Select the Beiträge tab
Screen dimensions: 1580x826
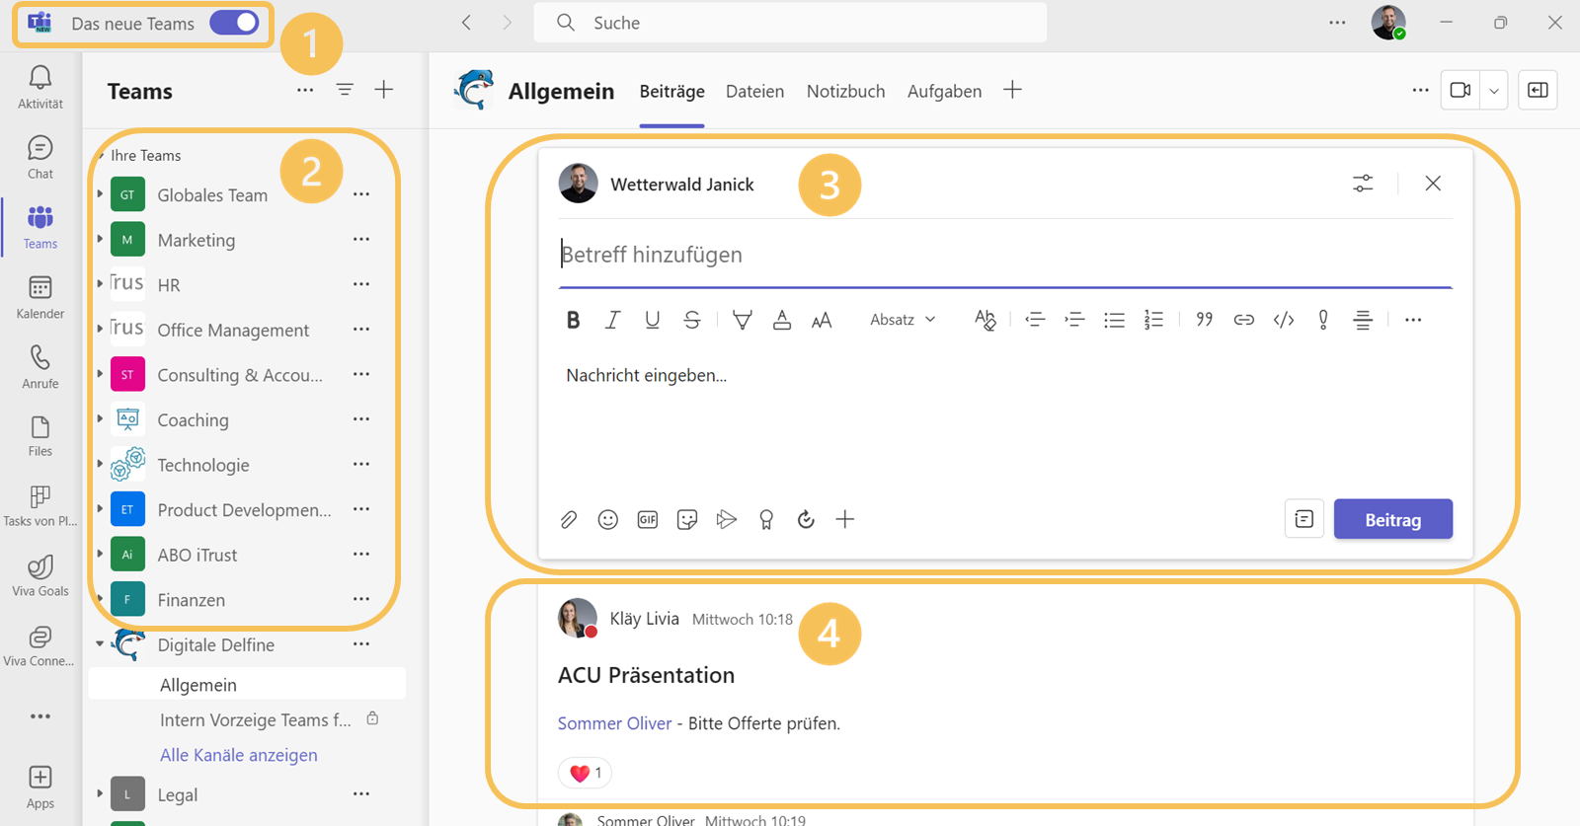pos(671,91)
